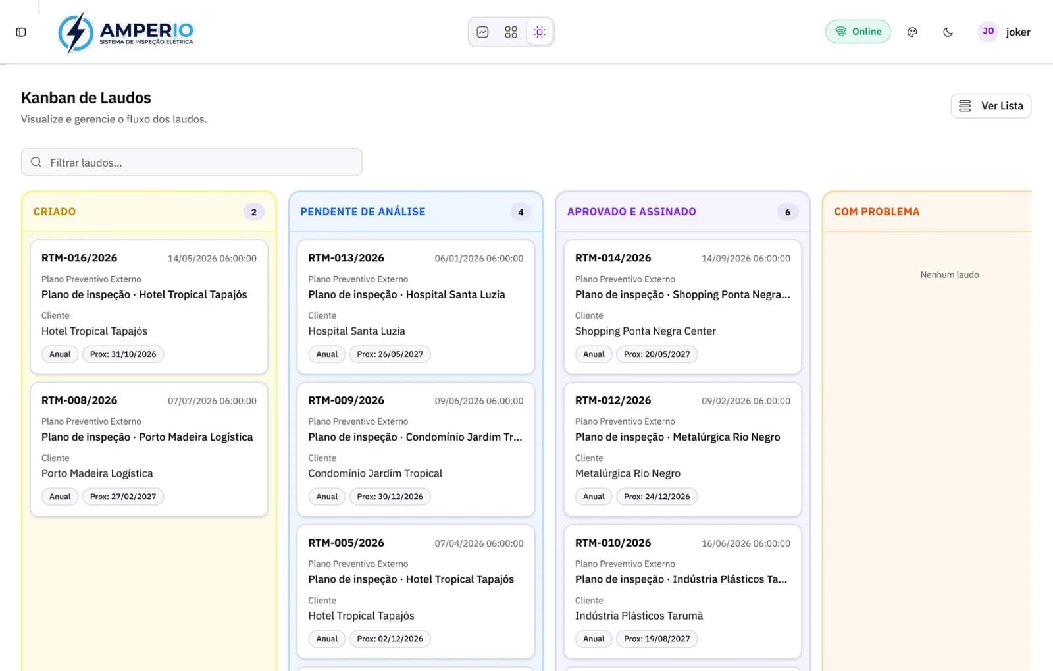The image size is (1053, 671).
Task: Click the date 06/01/2026 06:00:00
Action: pos(479,259)
